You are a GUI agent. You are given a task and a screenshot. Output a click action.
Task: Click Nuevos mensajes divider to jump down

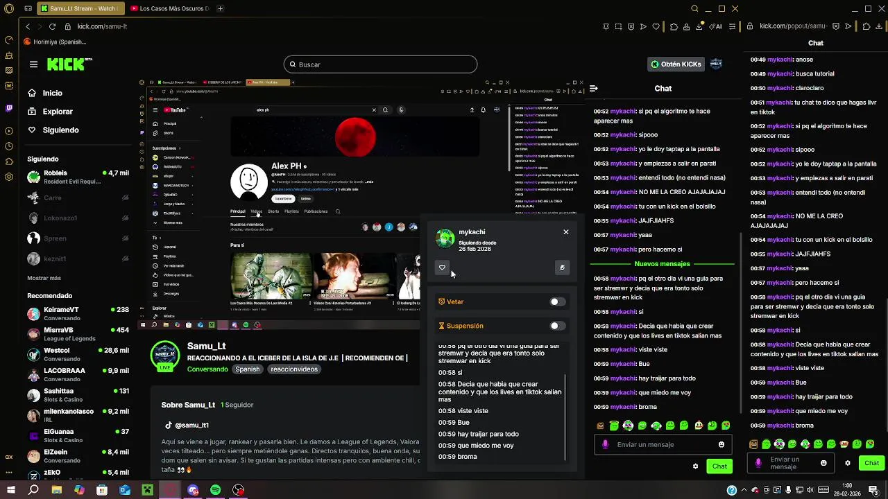(662, 264)
